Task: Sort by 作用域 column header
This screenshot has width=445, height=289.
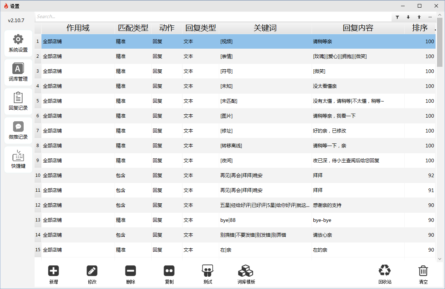Action: click(78, 28)
